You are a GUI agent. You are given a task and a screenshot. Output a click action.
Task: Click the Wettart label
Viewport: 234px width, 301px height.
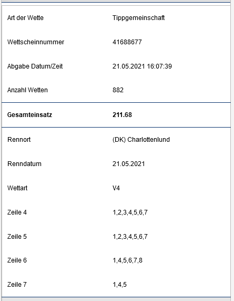(x=17, y=188)
